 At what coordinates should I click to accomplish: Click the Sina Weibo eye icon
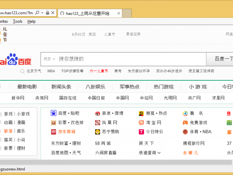click(97, 113)
